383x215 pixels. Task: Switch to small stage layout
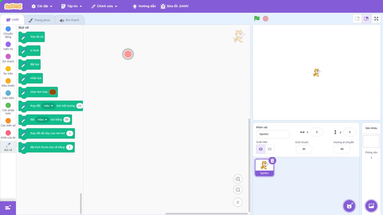pos(357,18)
